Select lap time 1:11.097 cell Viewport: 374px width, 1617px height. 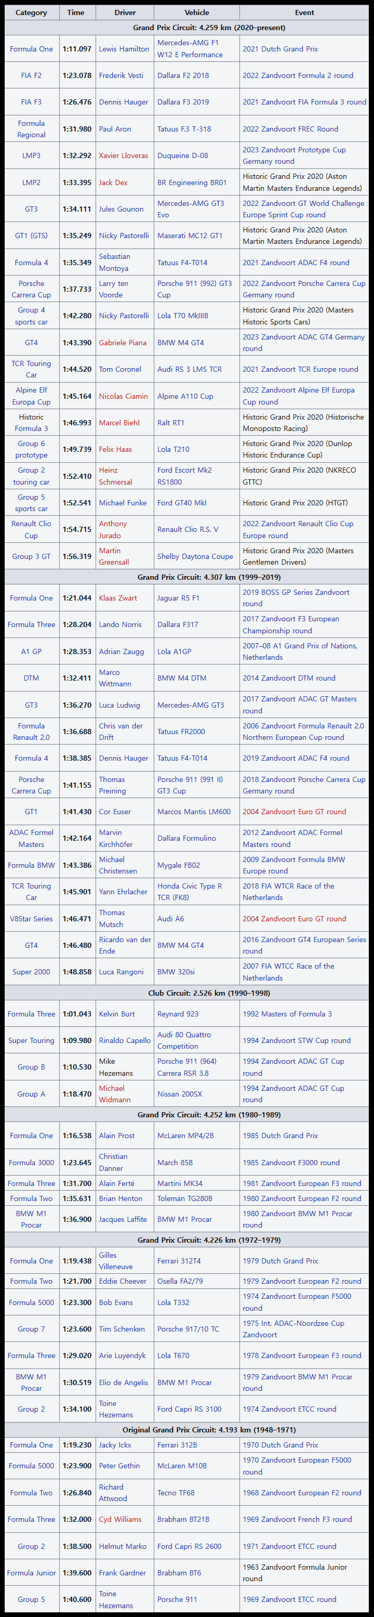tap(76, 49)
